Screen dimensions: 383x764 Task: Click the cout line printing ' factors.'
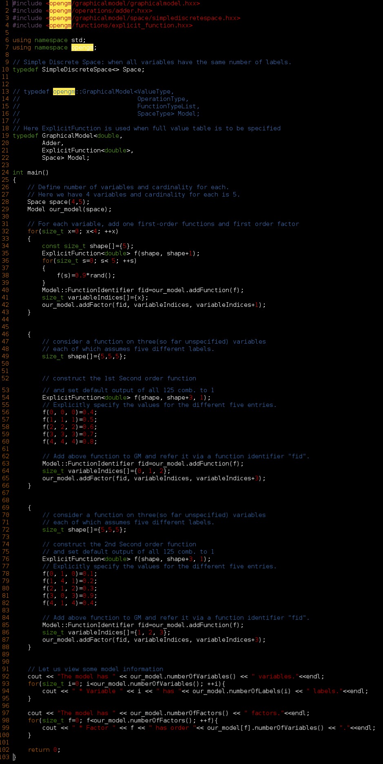[x=168, y=713]
